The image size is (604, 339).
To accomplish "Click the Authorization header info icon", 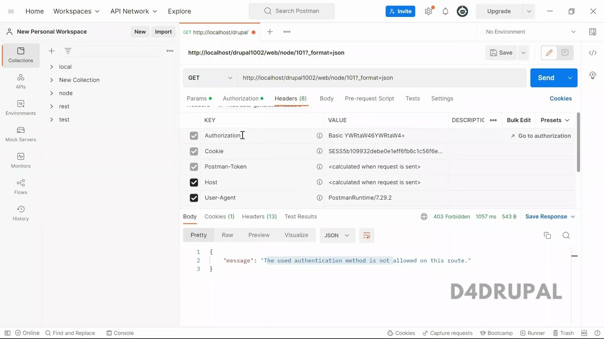I will coord(319,136).
